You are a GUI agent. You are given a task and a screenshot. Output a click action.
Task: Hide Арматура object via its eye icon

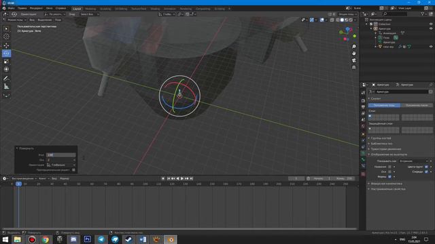[x=431, y=28]
